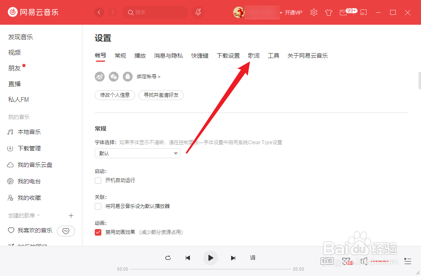
Task: Select the 工具 tab
Action: click(x=274, y=56)
